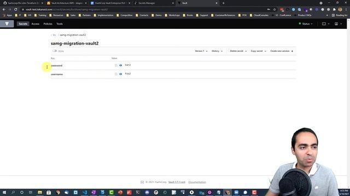Click the taskbar search icon

[13, 192]
